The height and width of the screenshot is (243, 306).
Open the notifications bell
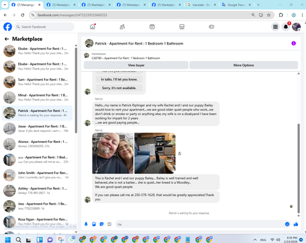pos(286,27)
